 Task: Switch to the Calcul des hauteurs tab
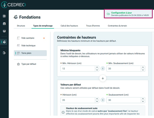point(69,26)
